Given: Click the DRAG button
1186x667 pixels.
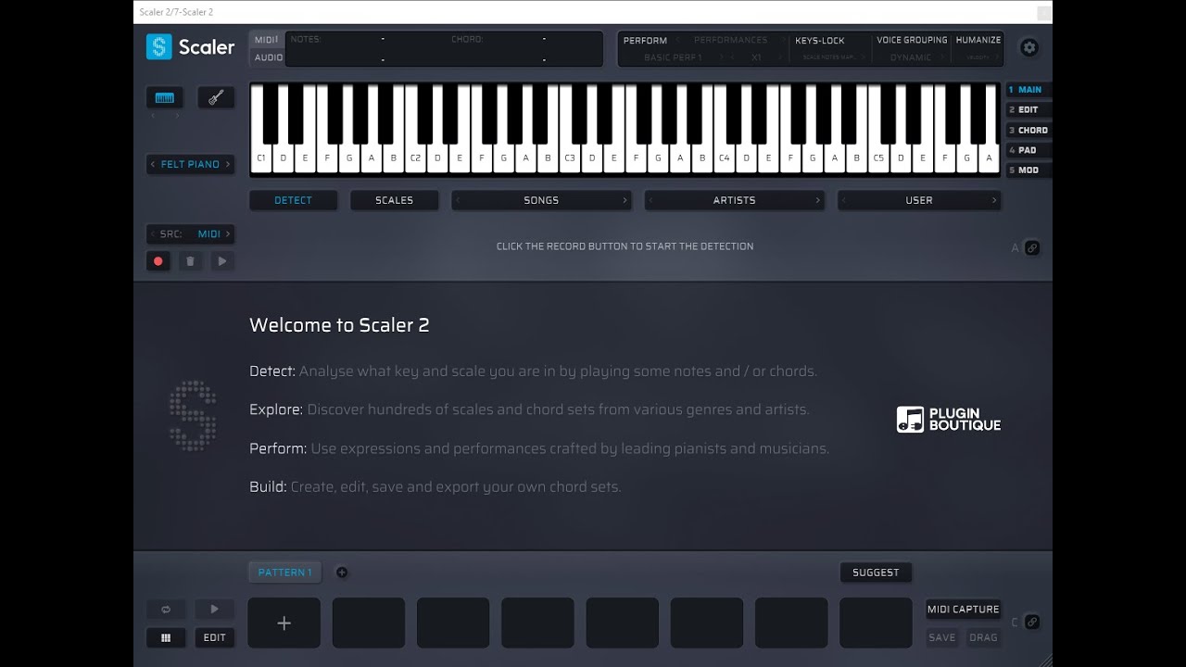Looking at the screenshot, I should pos(983,637).
